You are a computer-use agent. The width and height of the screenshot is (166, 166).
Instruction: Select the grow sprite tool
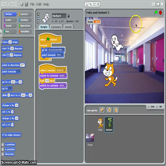click(x=94, y=4)
